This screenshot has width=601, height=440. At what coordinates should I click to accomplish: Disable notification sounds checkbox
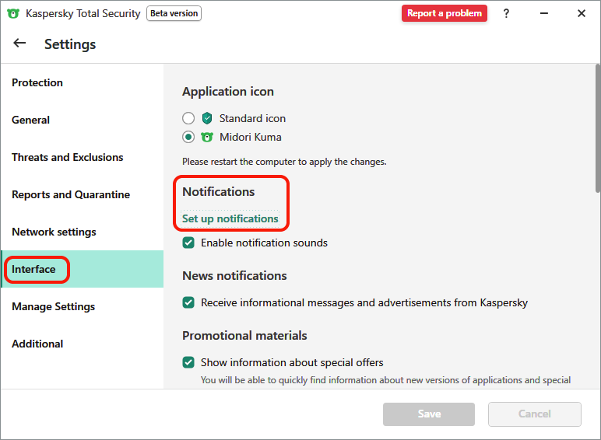[x=188, y=243]
